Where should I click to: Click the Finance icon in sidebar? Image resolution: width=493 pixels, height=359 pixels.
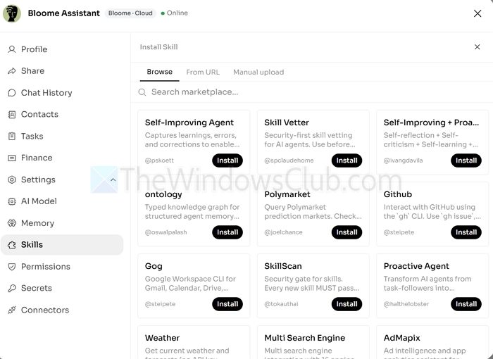point(12,158)
